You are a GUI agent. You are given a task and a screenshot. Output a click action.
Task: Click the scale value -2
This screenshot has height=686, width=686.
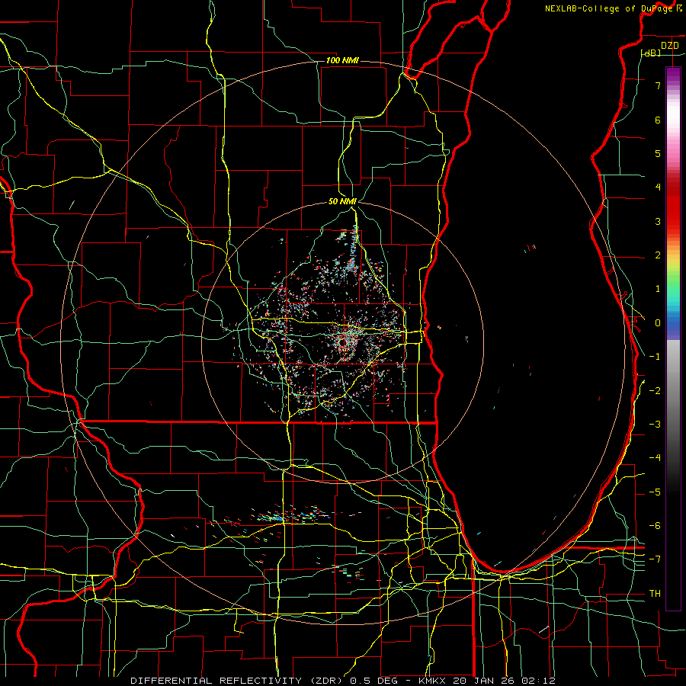tap(655, 391)
